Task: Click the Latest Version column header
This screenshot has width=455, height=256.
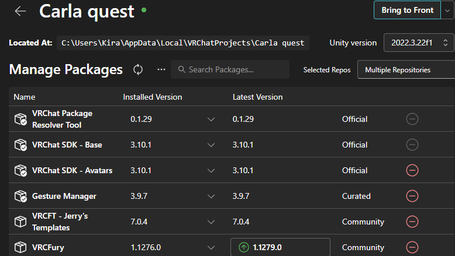Action: tap(257, 97)
